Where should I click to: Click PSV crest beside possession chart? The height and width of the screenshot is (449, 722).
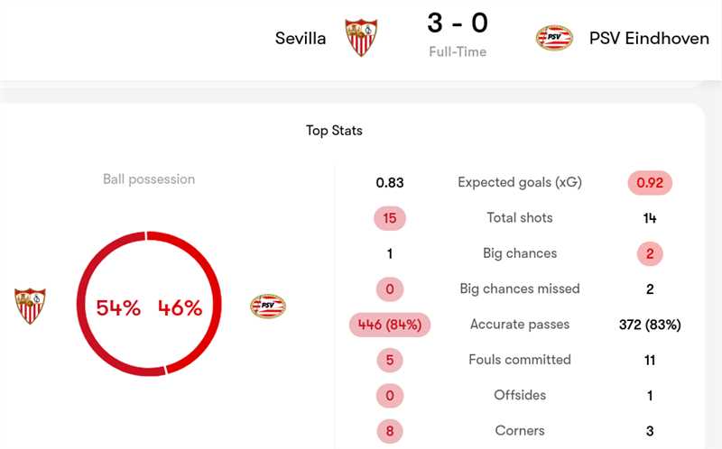tap(268, 307)
